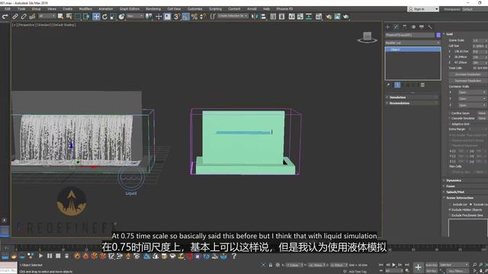
Task: Stop simulation in Phoenix toolbar
Action: (58, 256)
